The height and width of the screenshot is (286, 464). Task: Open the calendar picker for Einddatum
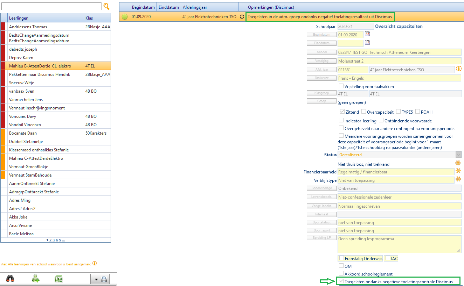(x=367, y=43)
